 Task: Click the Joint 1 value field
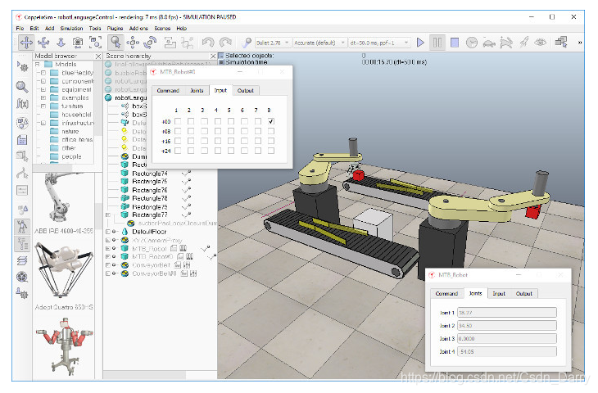[x=507, y=313]
